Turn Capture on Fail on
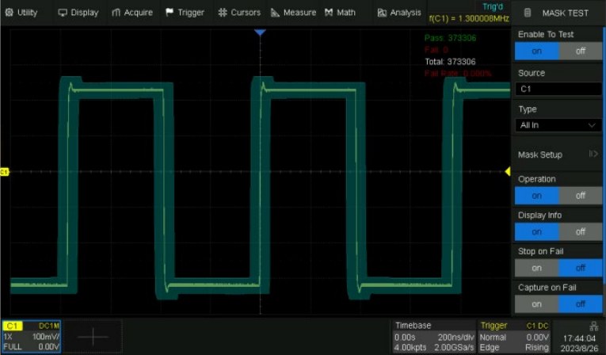606x355 pixels. 536,304
